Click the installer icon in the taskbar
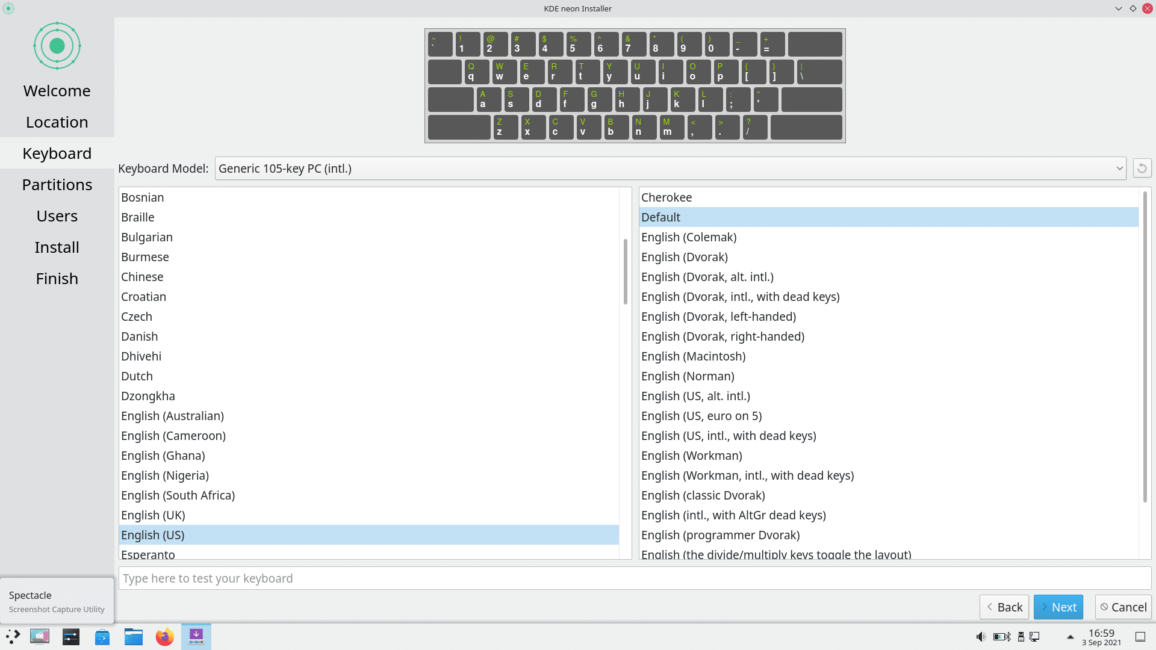Image resolution: width=1156 pixels, height=650 pixels. coord(196,637)
